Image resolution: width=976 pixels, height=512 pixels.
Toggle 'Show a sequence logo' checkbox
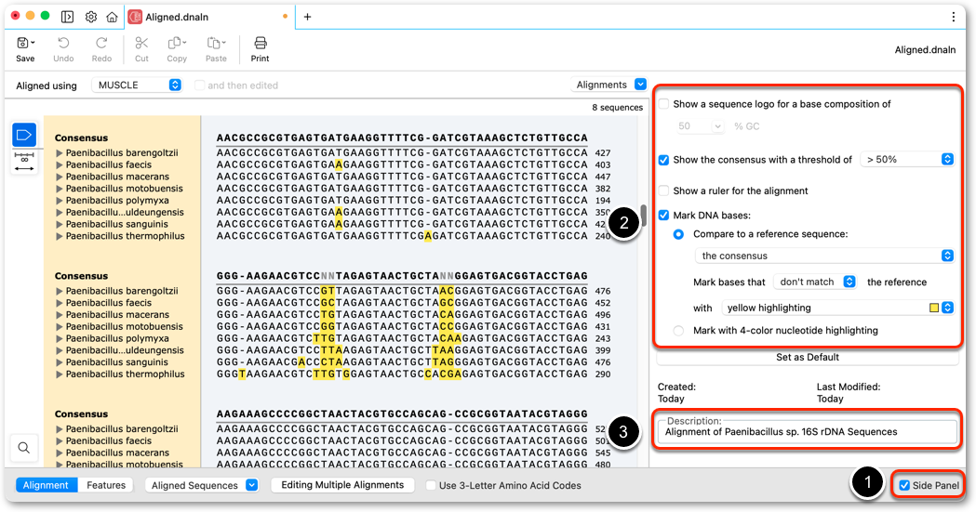coord(664,104)
